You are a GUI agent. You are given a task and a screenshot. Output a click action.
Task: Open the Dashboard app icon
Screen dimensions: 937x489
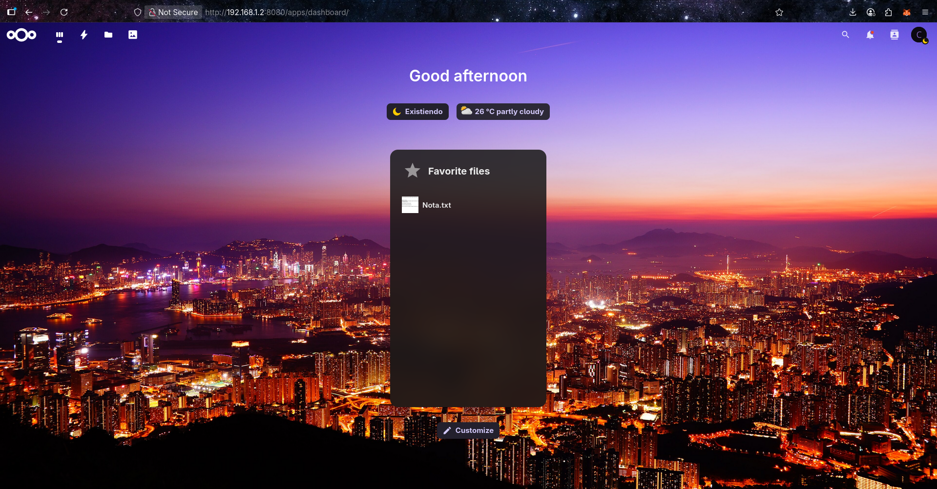(x=60, y=35)
